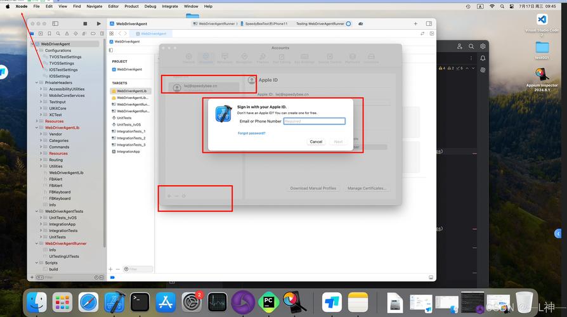Screen dimensions: 567x317
Task: Open System Settings in the Dock
Action: pos(192,302)
